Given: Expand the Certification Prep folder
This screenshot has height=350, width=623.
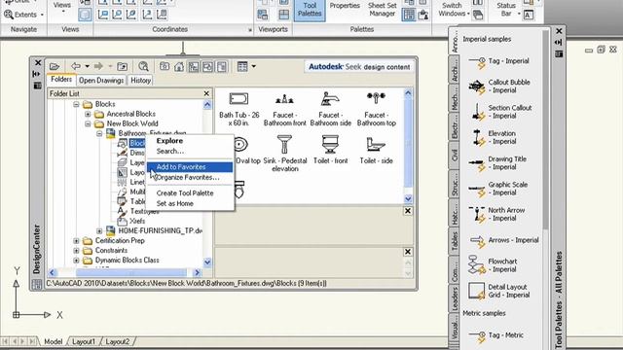Looking at the screenshot, I should pos(76,241).
